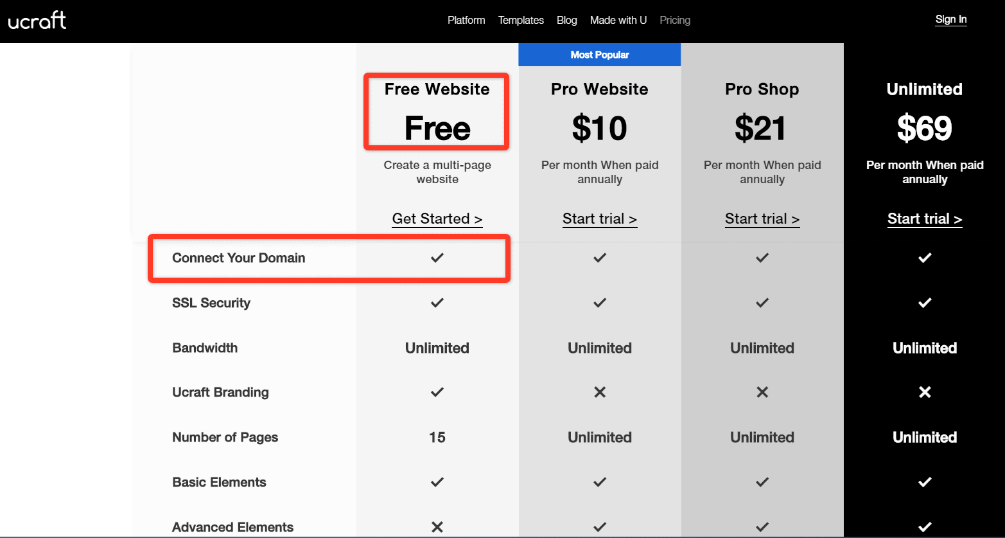Click Free Website Connect Your Domain checkmark

[437, 258]
